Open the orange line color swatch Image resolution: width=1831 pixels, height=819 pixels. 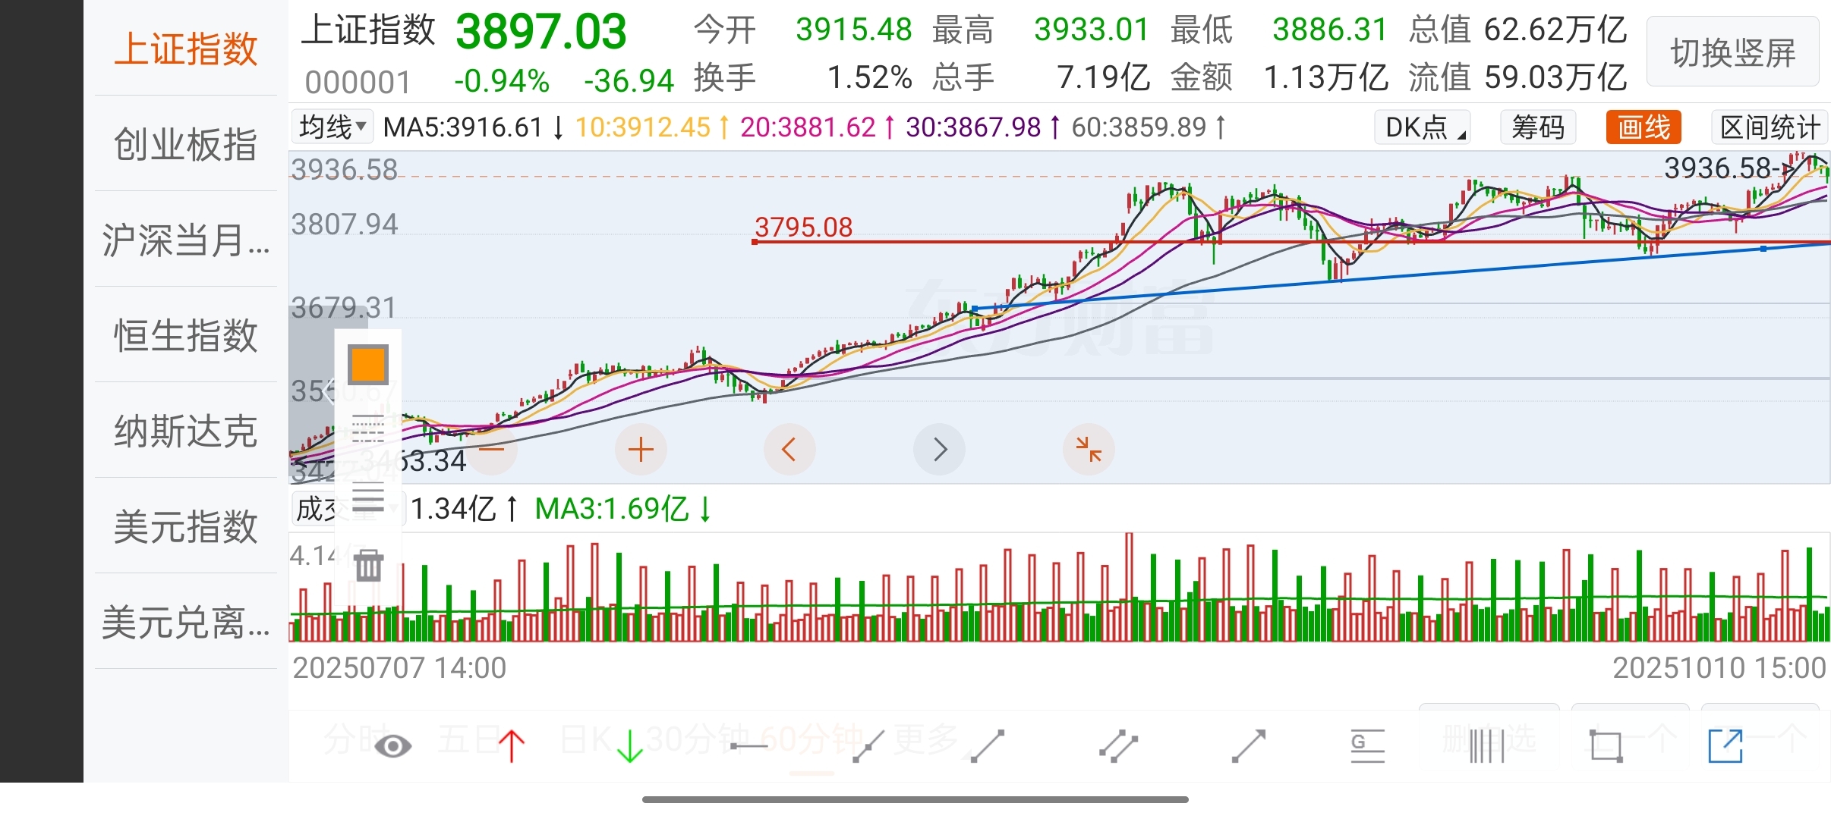pos(369,366)
